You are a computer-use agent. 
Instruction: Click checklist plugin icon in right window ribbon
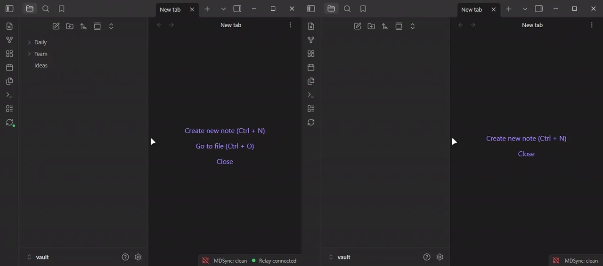point(311,109)
